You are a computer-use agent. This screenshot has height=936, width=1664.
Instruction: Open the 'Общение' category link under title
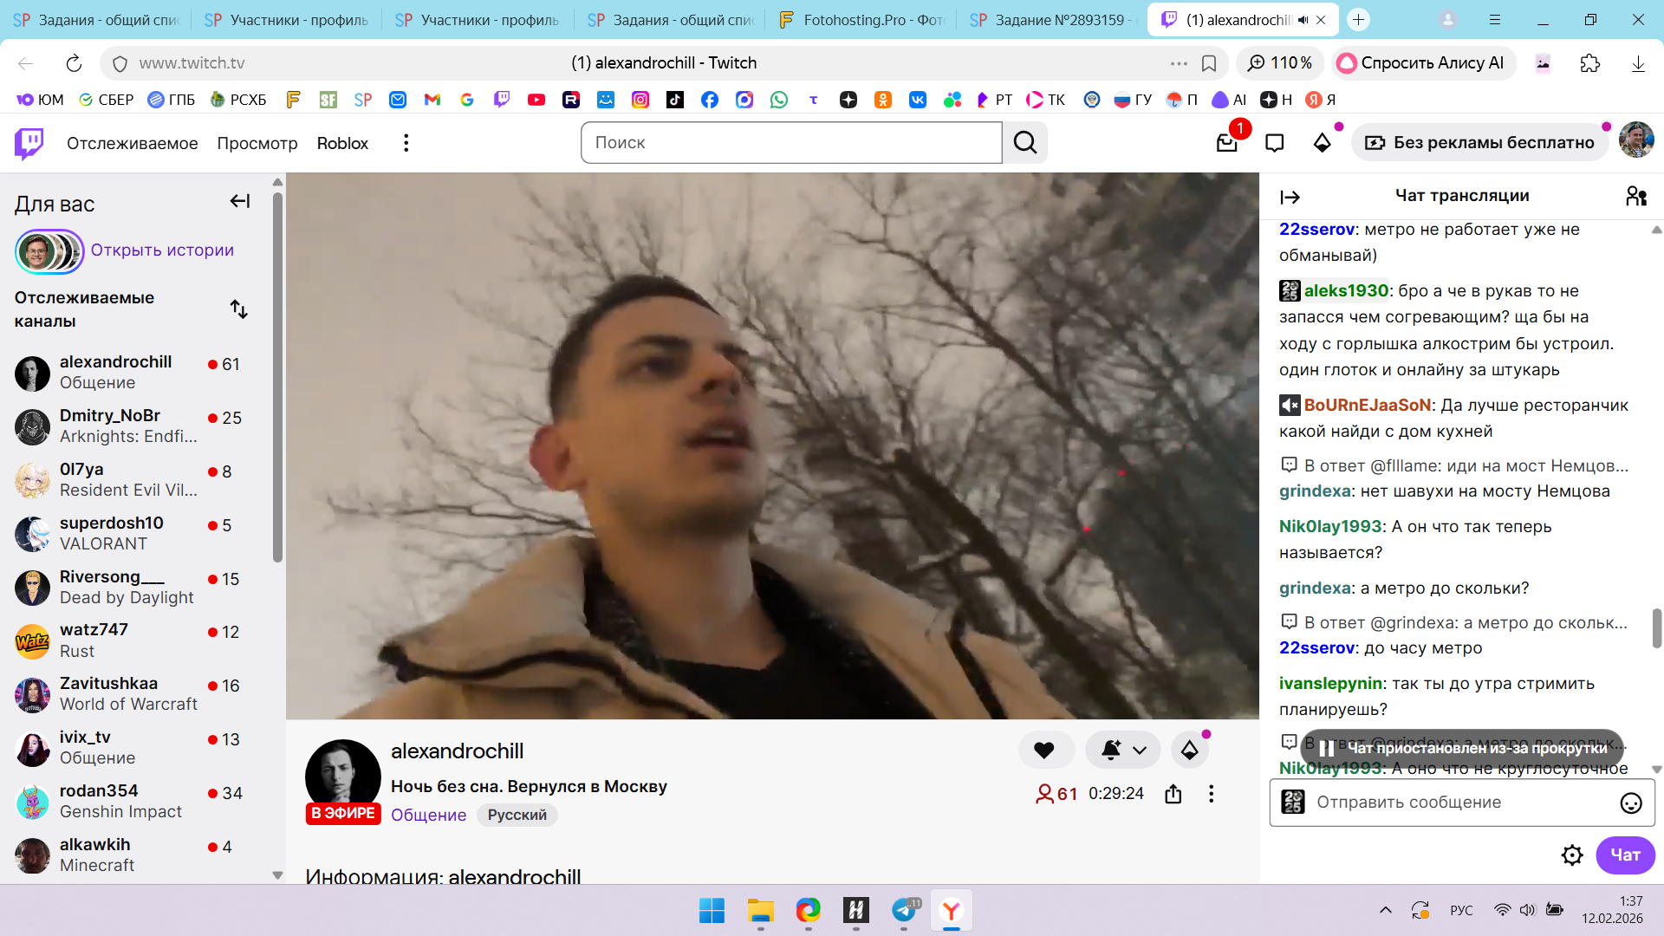428,815
